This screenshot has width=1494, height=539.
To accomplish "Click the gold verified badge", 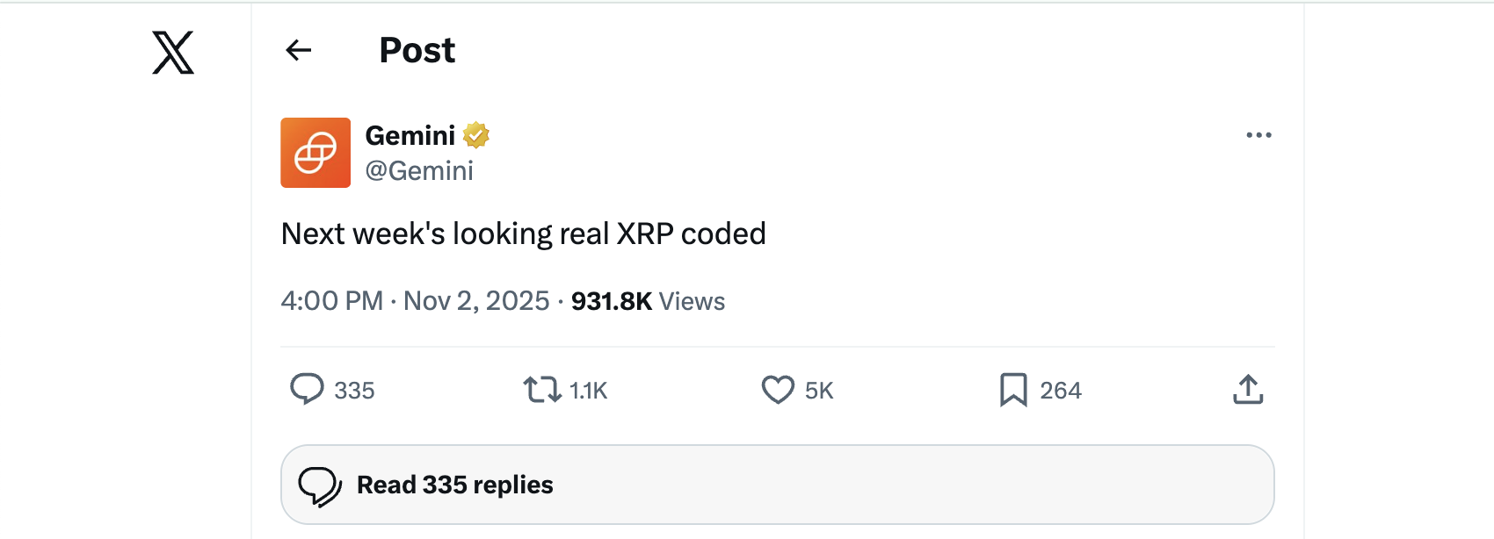I will coord(476,135).
